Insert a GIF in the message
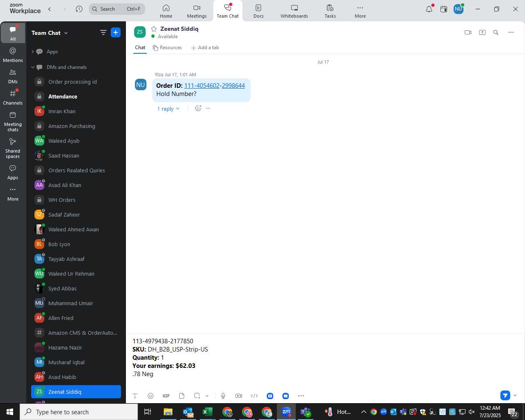525x420 pixels. (166, 396)
